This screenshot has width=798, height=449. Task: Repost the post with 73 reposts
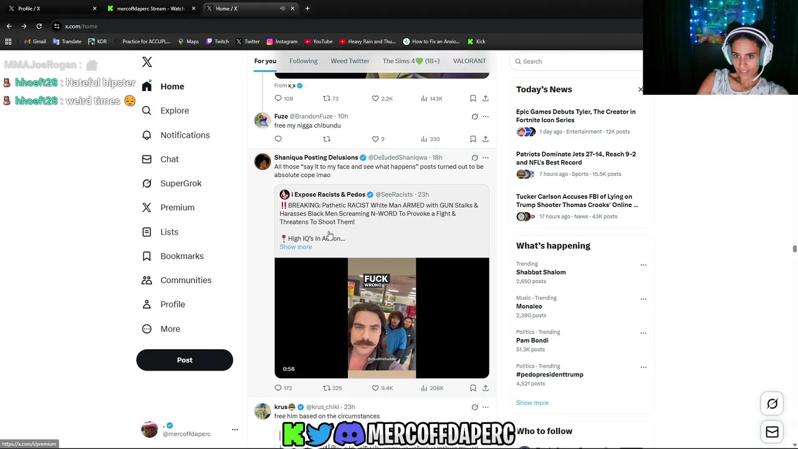330,99
